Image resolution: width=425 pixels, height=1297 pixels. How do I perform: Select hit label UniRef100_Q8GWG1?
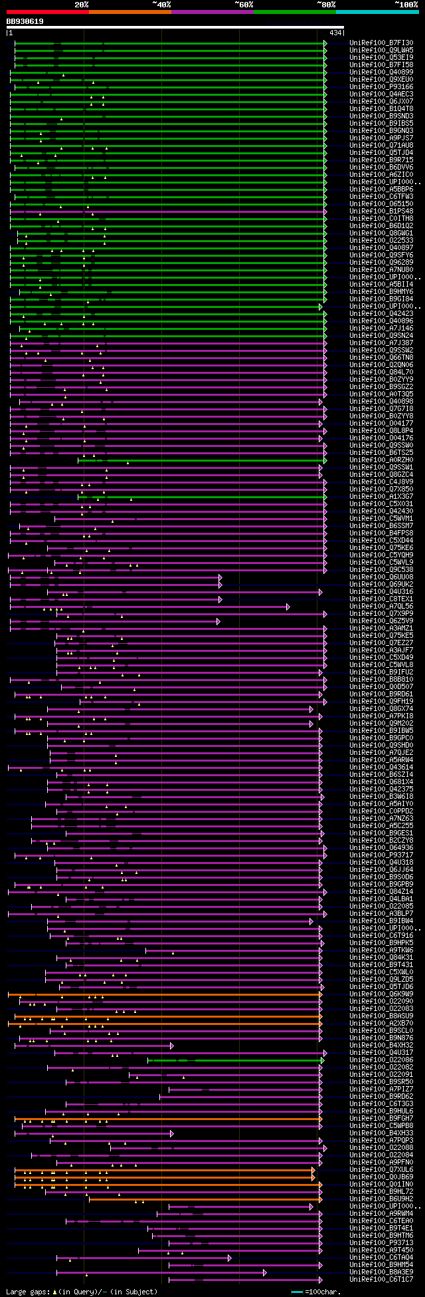click(x=381, y=233)
